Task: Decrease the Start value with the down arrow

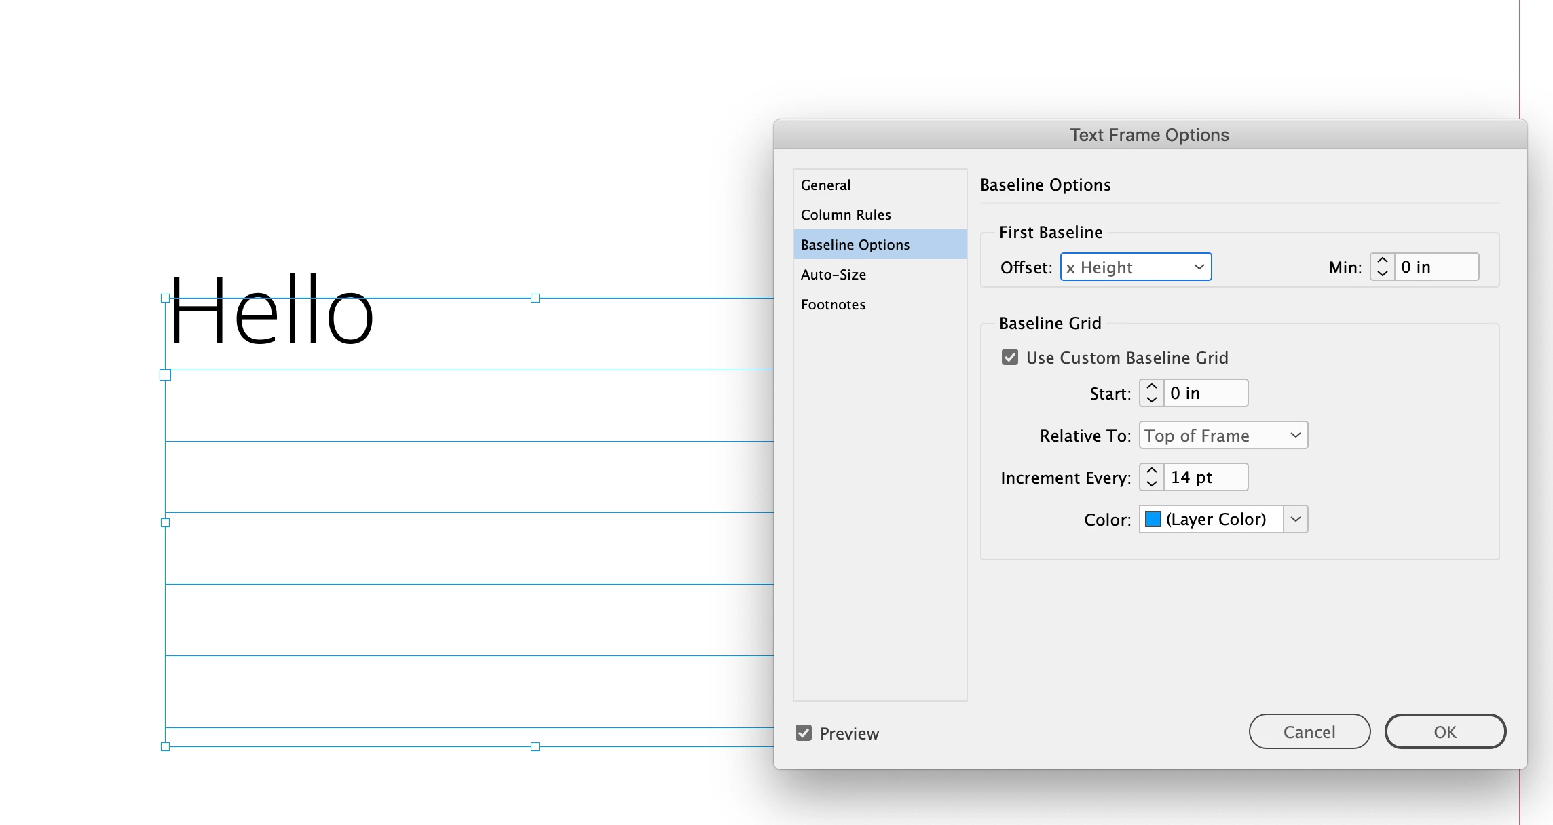Action: [x=1151, y=400]
